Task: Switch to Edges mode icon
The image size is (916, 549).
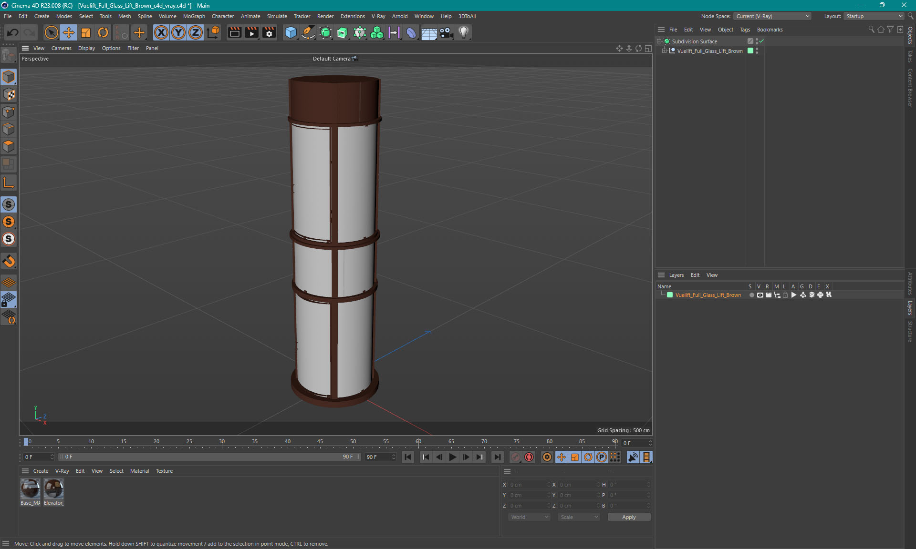Action: [9, 129]
